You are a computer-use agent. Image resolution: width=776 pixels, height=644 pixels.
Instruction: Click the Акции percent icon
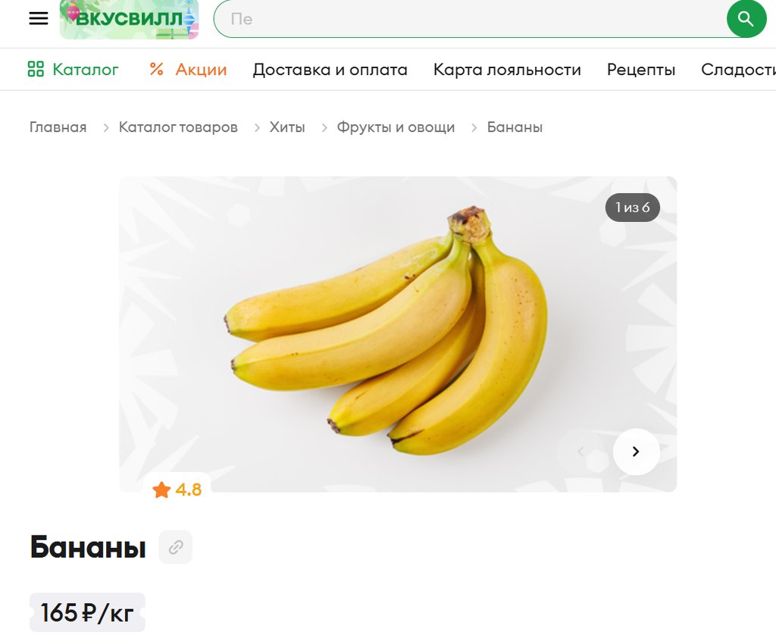(x=156, y=69)
